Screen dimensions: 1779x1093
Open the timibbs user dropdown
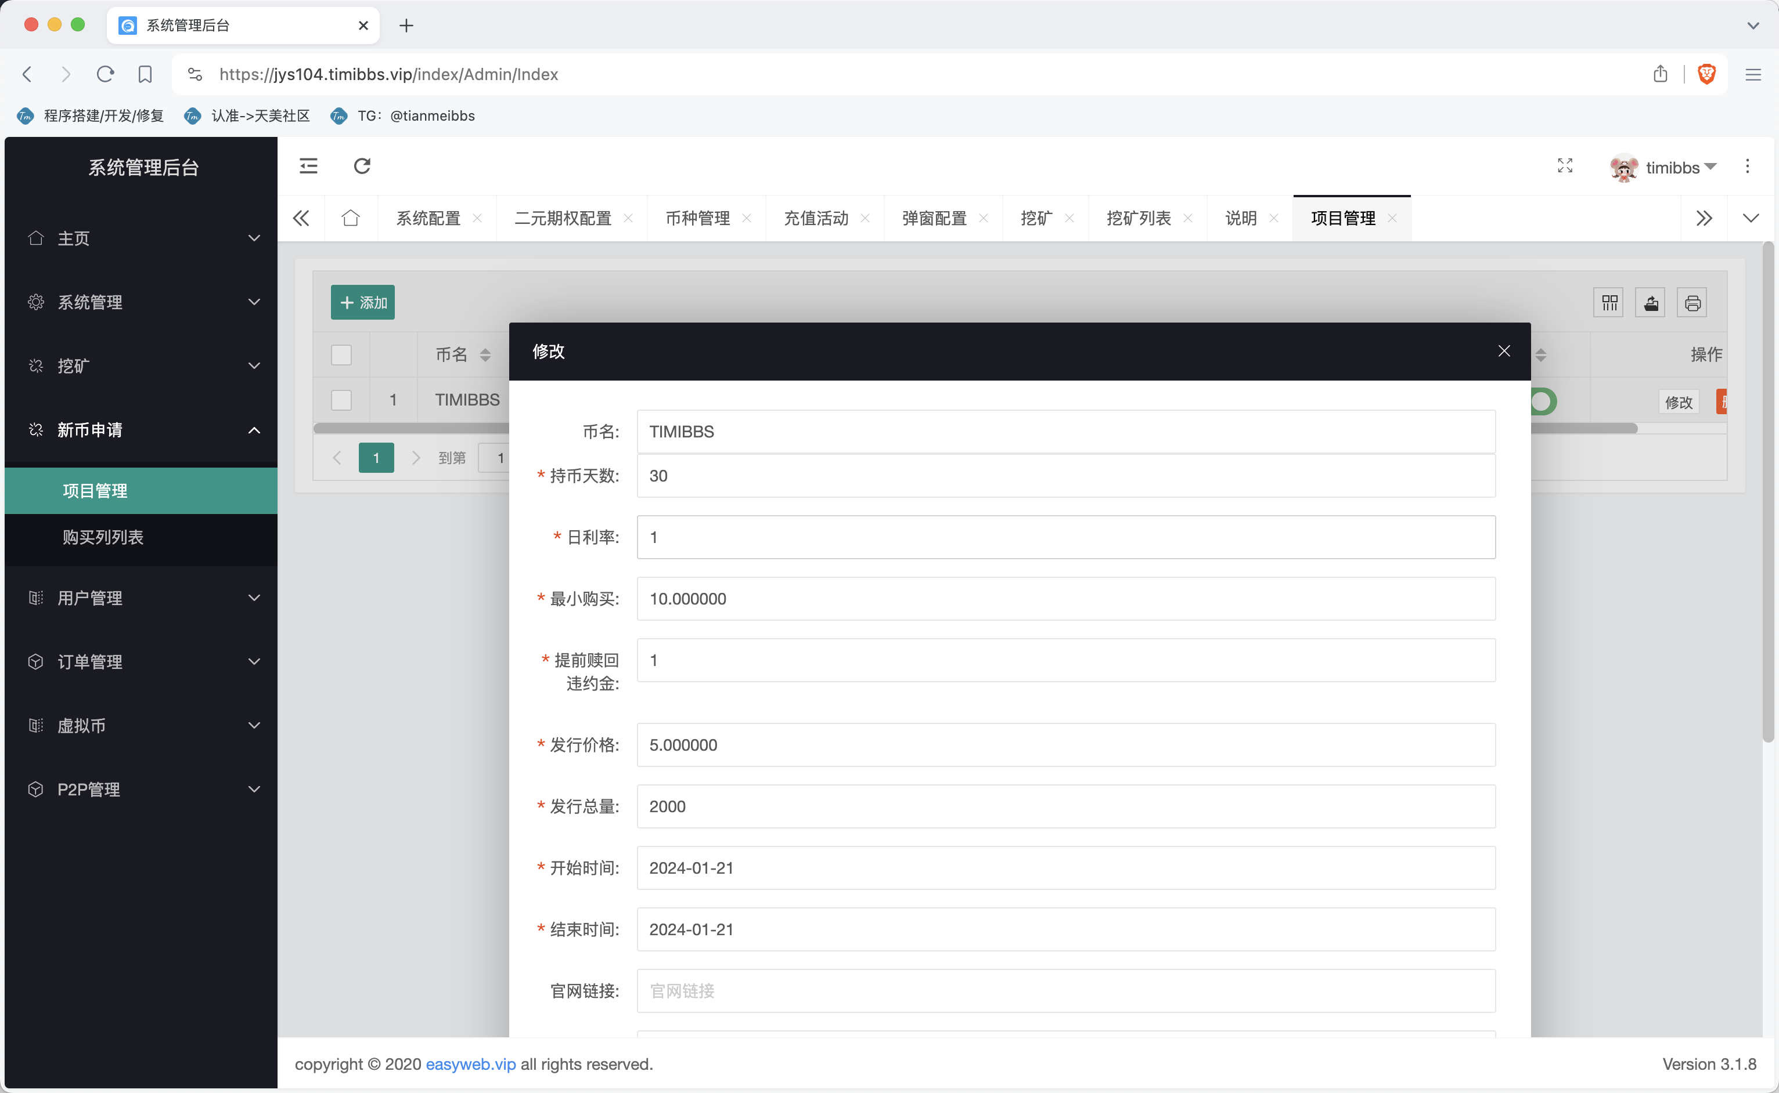[1662, 167]
